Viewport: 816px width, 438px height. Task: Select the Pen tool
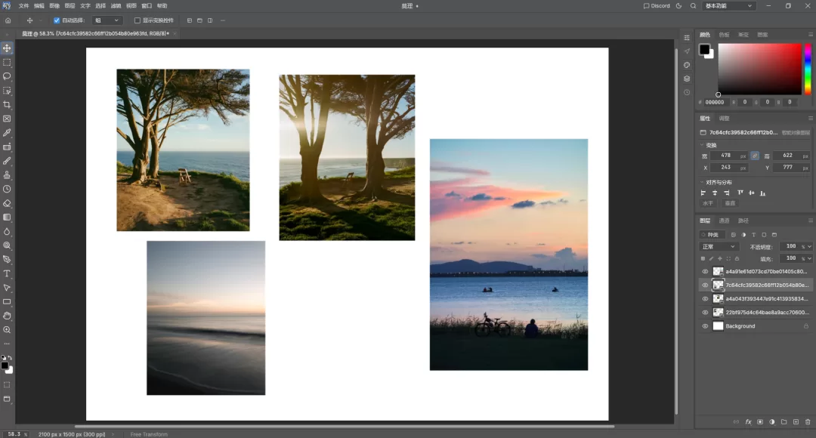click(x=7, y=260)
